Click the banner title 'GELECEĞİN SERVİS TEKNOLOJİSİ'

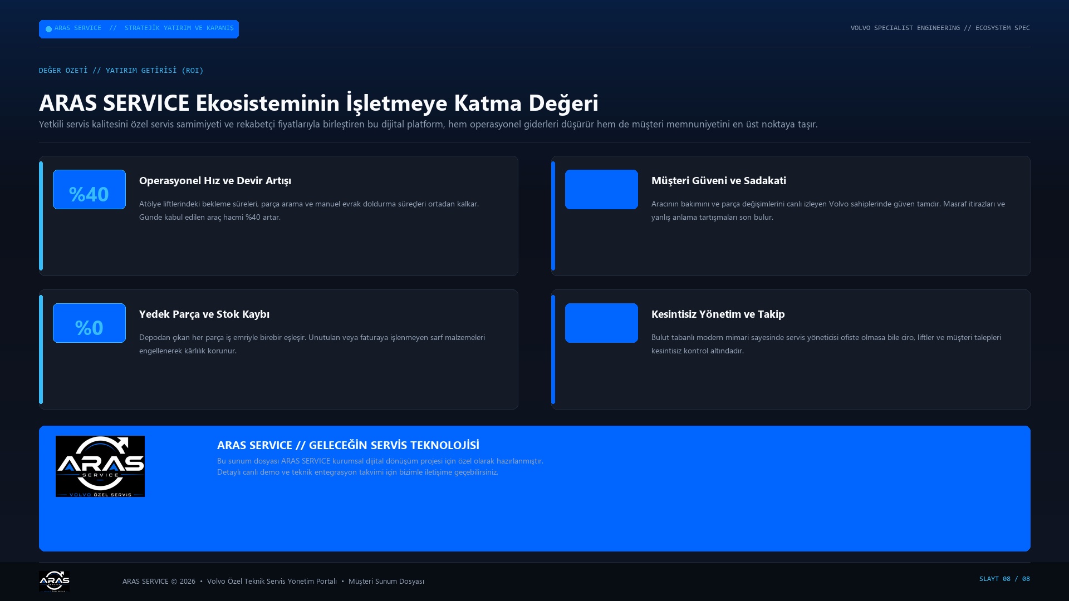[x=394, y=445]
